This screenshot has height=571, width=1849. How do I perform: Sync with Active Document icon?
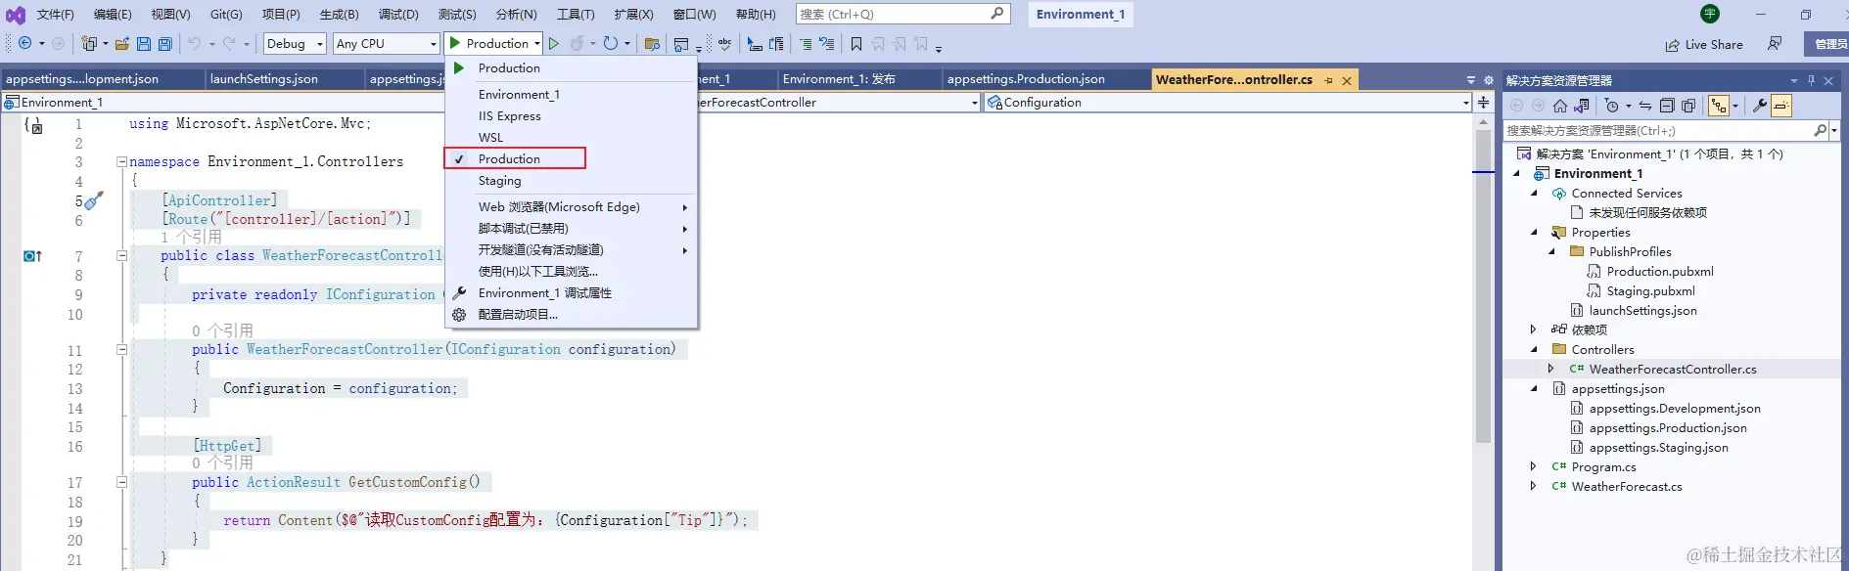click(1645, 106)
